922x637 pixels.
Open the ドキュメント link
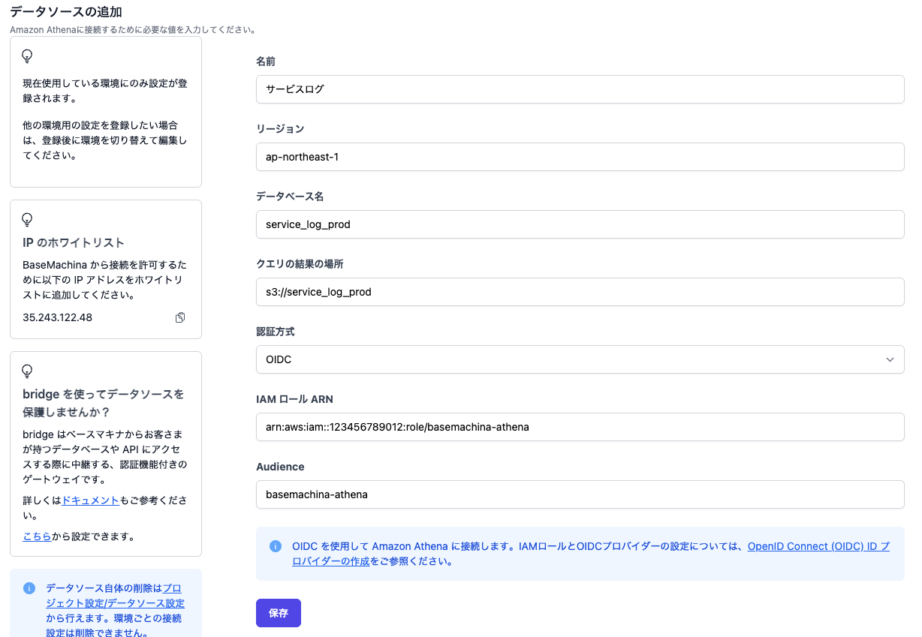point(90,500)
